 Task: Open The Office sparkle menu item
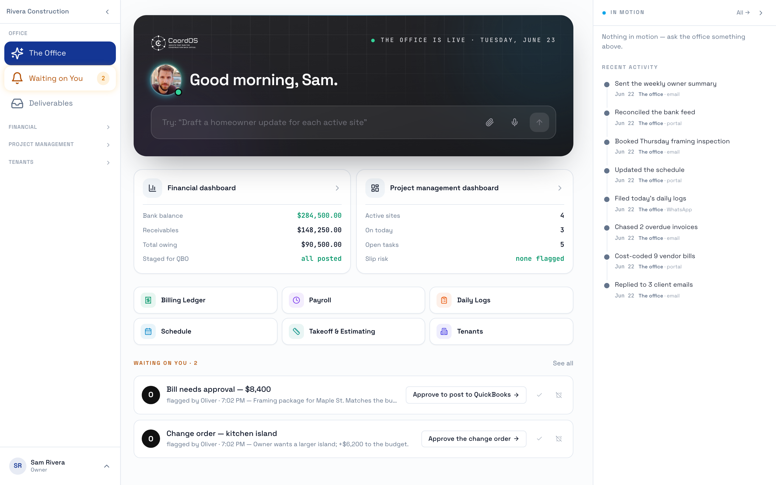point(60,53)
